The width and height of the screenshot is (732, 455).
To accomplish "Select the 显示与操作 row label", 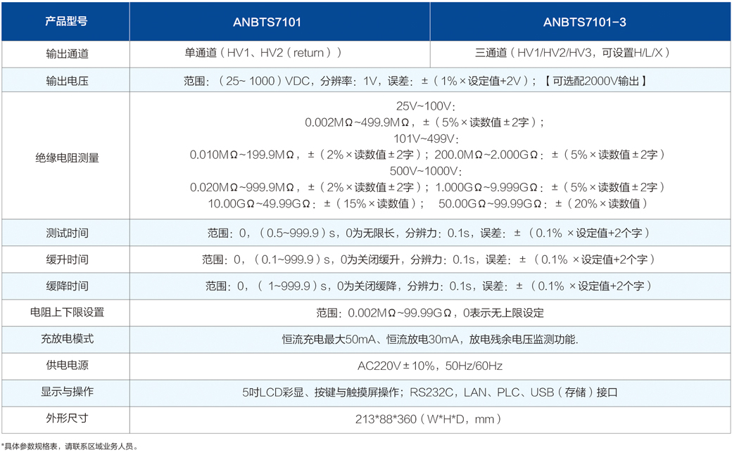I will [x=67, y=392].
